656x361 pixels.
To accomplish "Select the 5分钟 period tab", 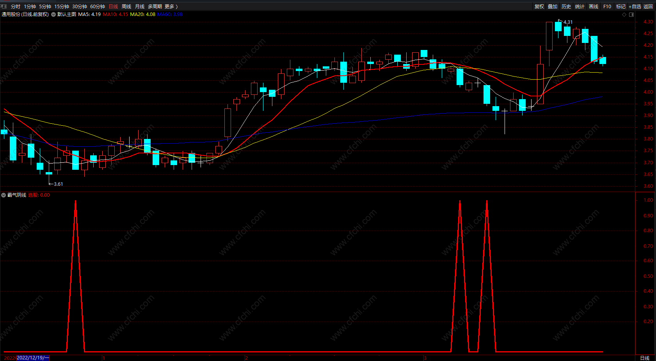I will [x=45, y=6].
